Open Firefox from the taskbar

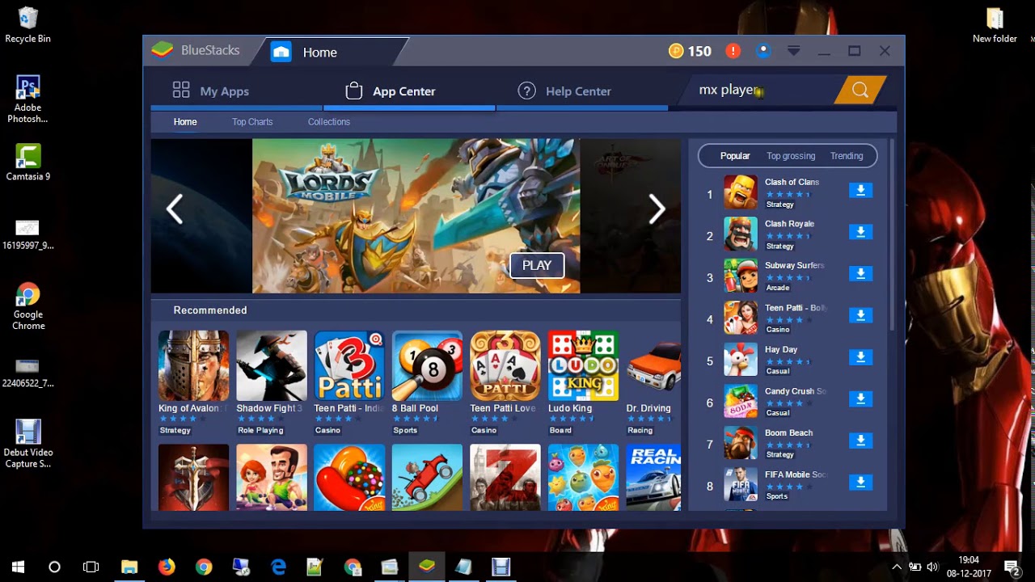tap(167, 567)
